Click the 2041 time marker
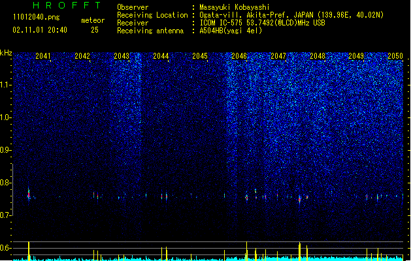The width and height of the screenshot is (411, 261). (x=42, y=55)
